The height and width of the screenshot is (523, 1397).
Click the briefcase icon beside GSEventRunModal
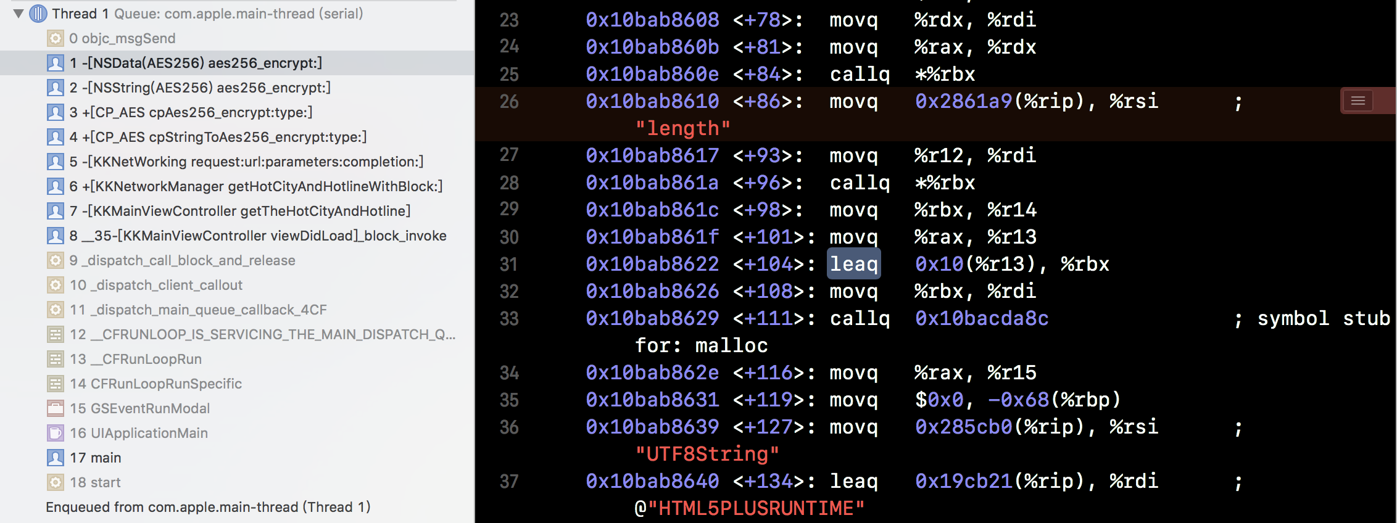[56, 408]
